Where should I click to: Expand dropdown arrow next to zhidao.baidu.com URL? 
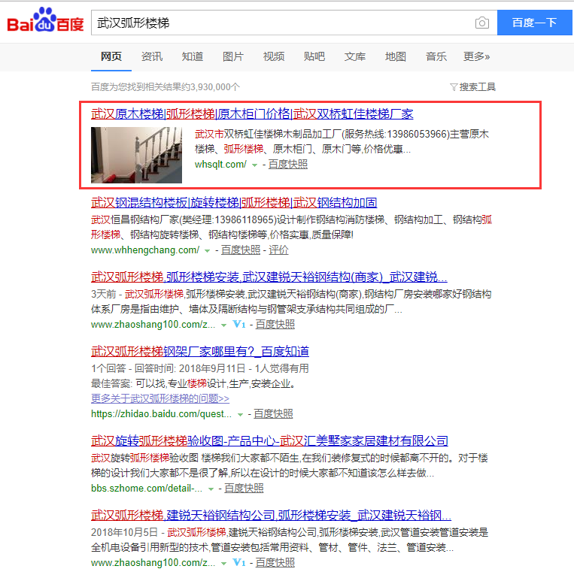pos(240,414)
